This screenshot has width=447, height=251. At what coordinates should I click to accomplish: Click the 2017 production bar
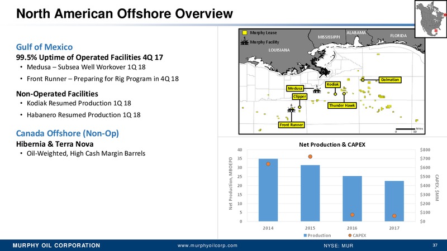coord(394,201)
